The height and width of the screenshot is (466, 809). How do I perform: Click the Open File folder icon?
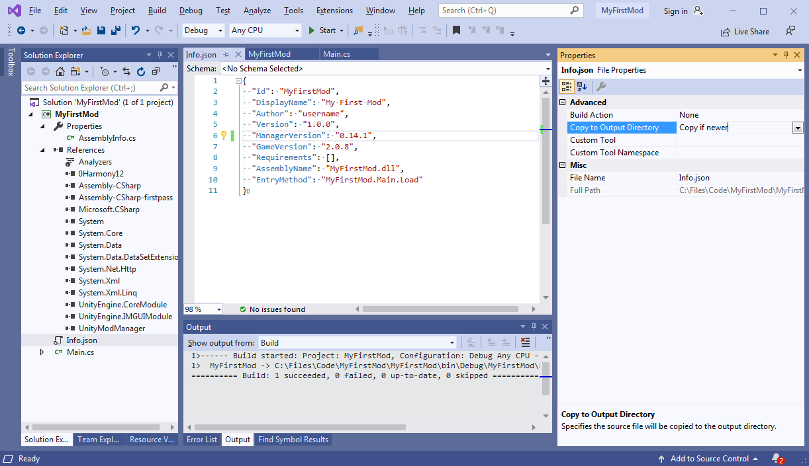87,30
